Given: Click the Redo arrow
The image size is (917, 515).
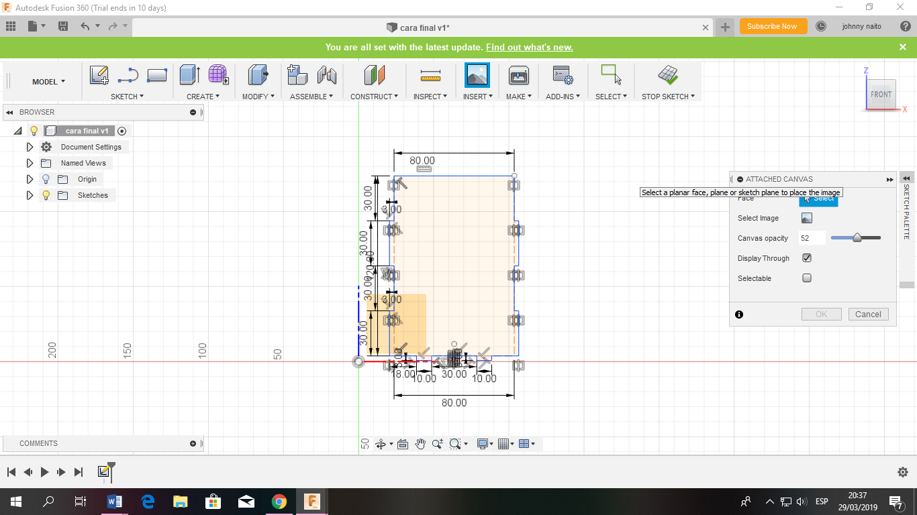Looking at the screenshot, I should (x=113, y=26).
